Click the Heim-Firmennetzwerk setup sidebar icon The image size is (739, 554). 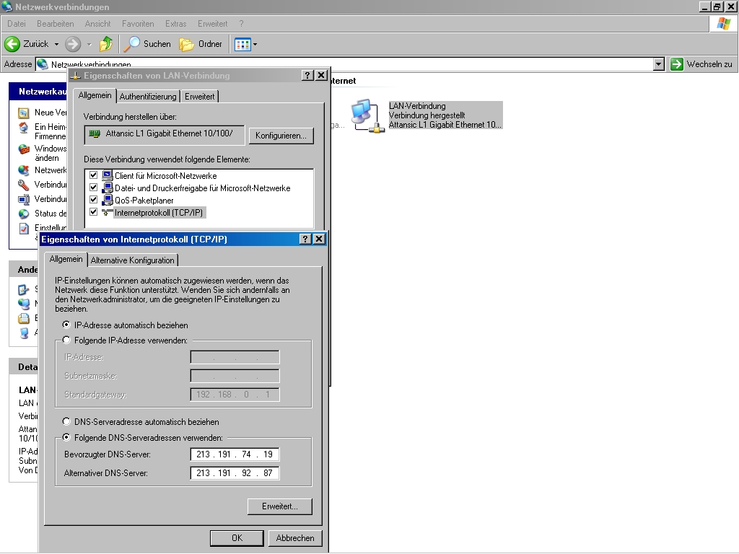[24, 128]
